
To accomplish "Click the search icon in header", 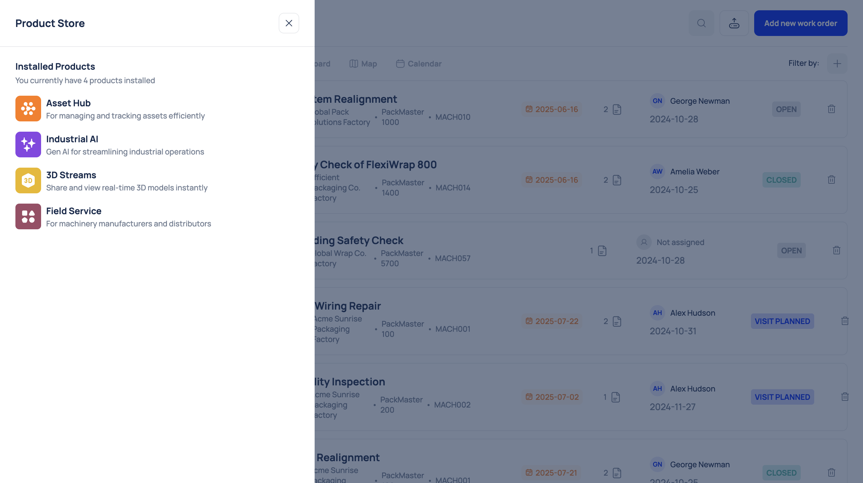I will [701, 23].
